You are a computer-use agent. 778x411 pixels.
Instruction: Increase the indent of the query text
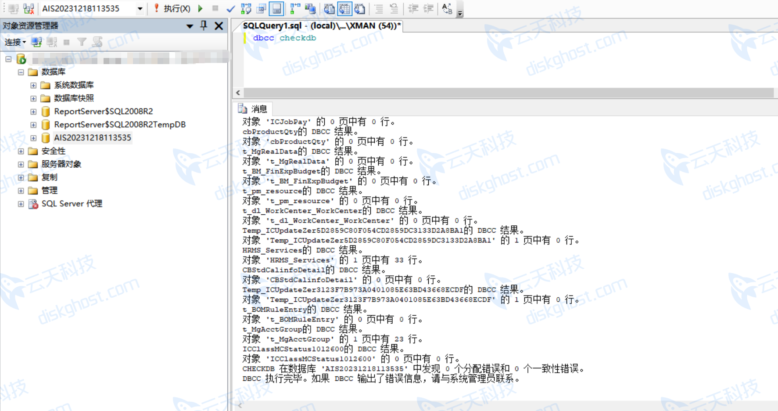pos(428,8)
